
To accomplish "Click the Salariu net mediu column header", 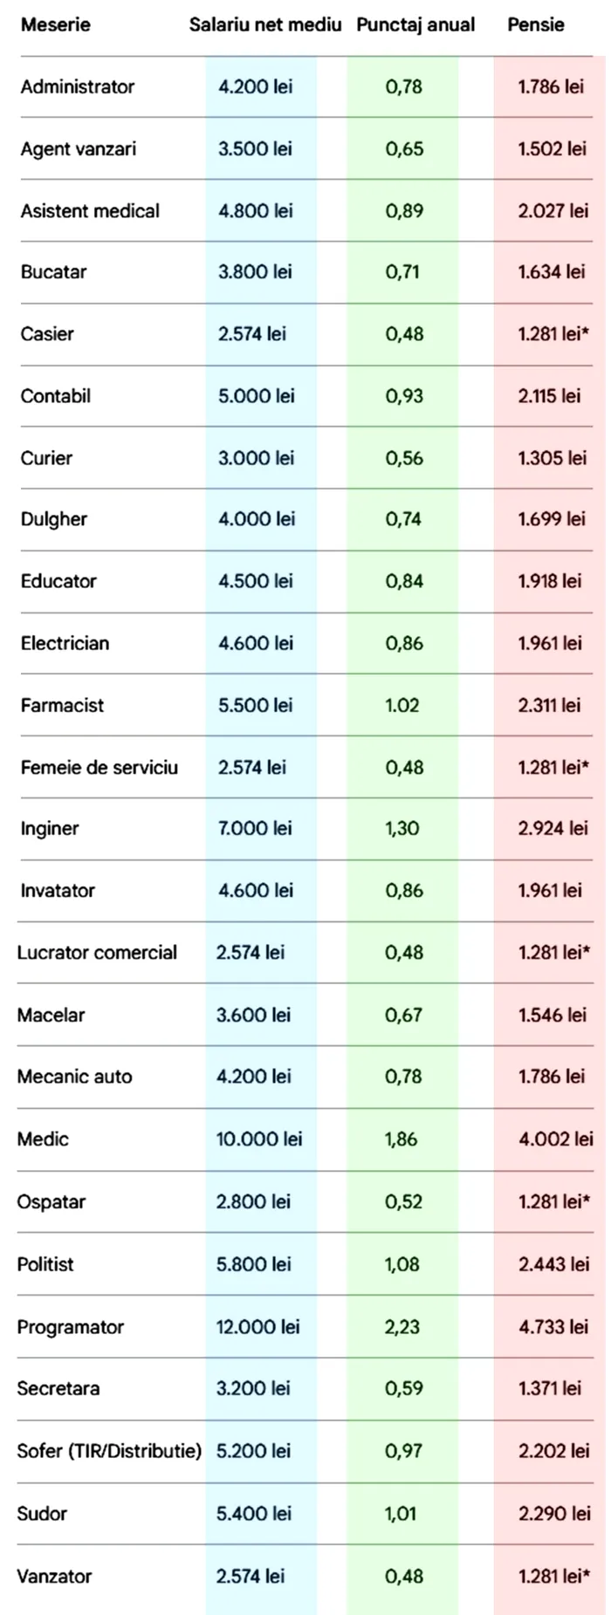I will click(265, 24).
